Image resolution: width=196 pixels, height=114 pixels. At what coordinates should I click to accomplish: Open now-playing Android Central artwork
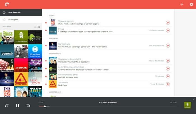[187, 105]
